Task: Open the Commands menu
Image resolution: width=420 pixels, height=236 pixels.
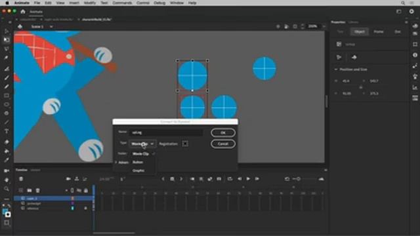Action: click(122, 3)
